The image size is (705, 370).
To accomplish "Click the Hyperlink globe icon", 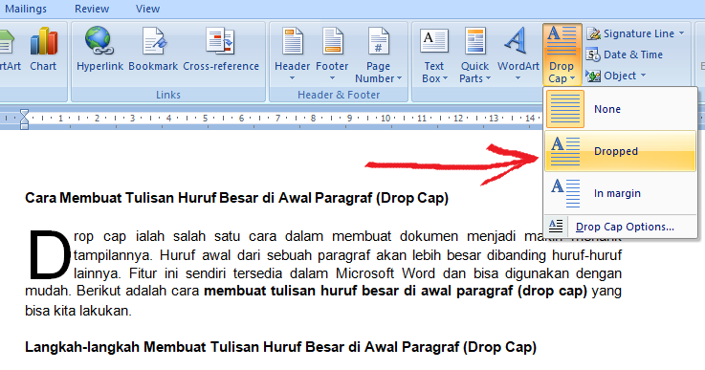I will [99, 41].
